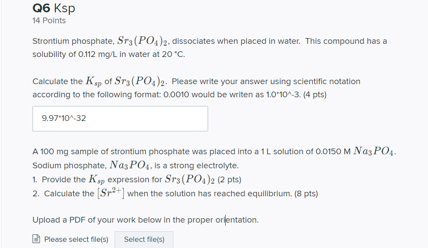428x248 pixels.
Task: Click the (8 pts) text
Action: tap(306, 194)
